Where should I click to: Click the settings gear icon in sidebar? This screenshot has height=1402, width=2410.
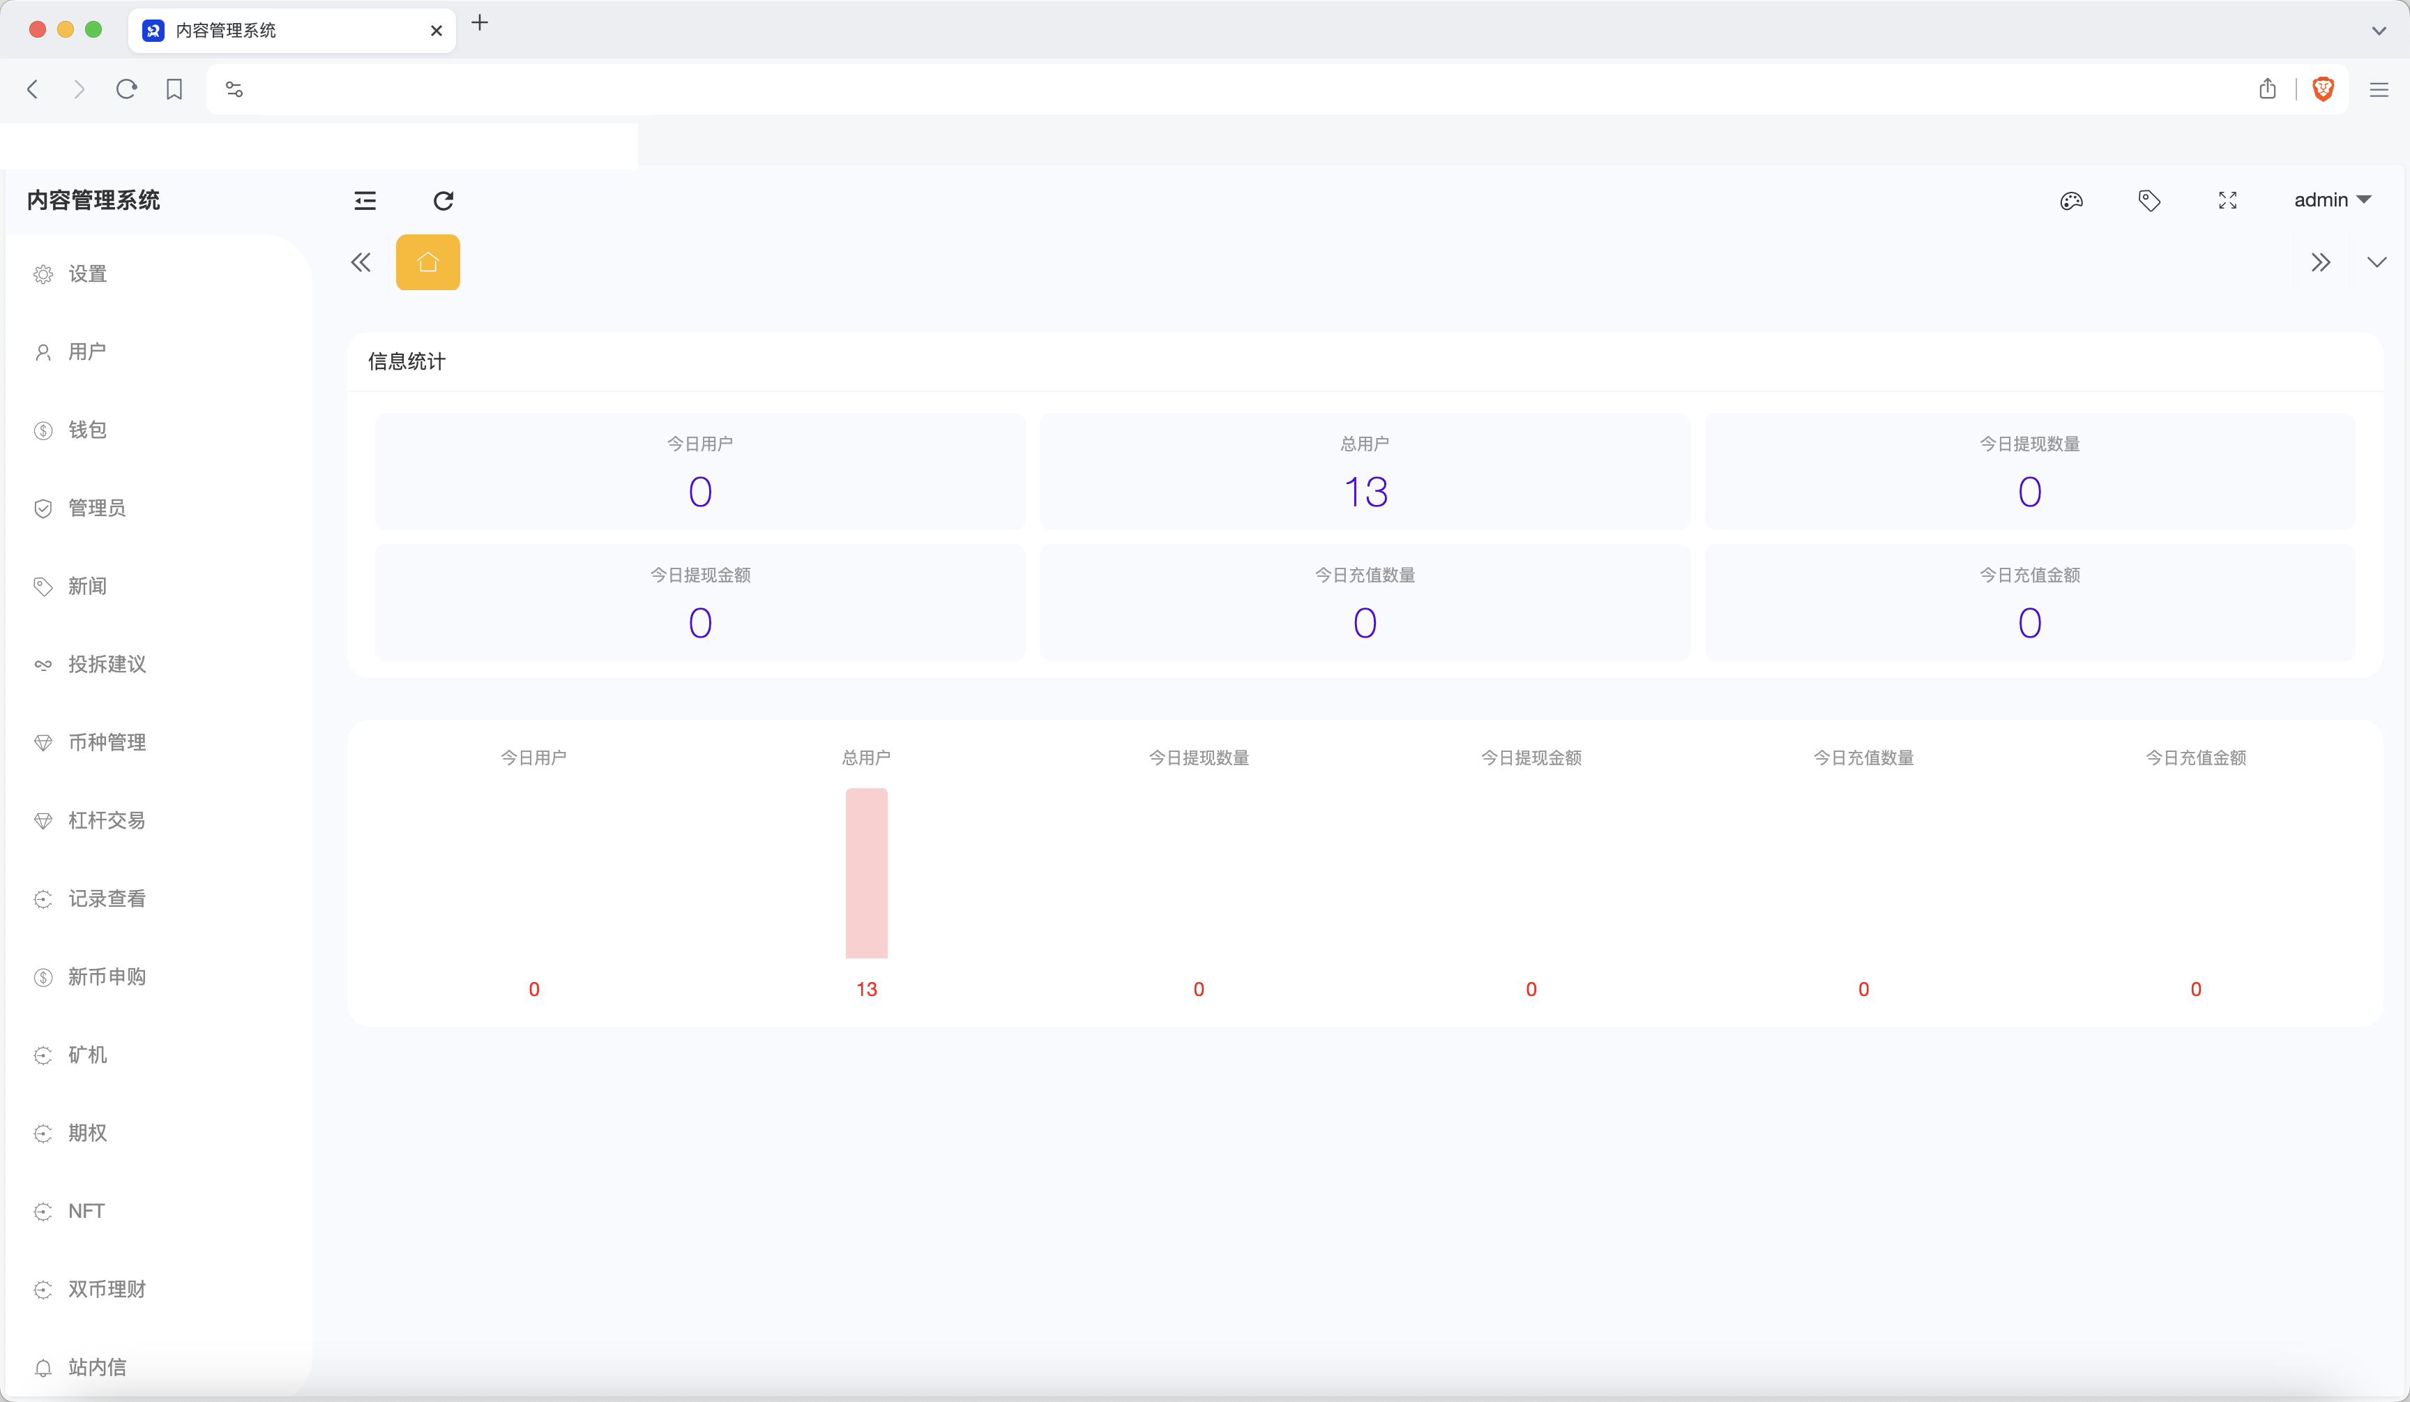pyautogui.click(x=42, y=272)
